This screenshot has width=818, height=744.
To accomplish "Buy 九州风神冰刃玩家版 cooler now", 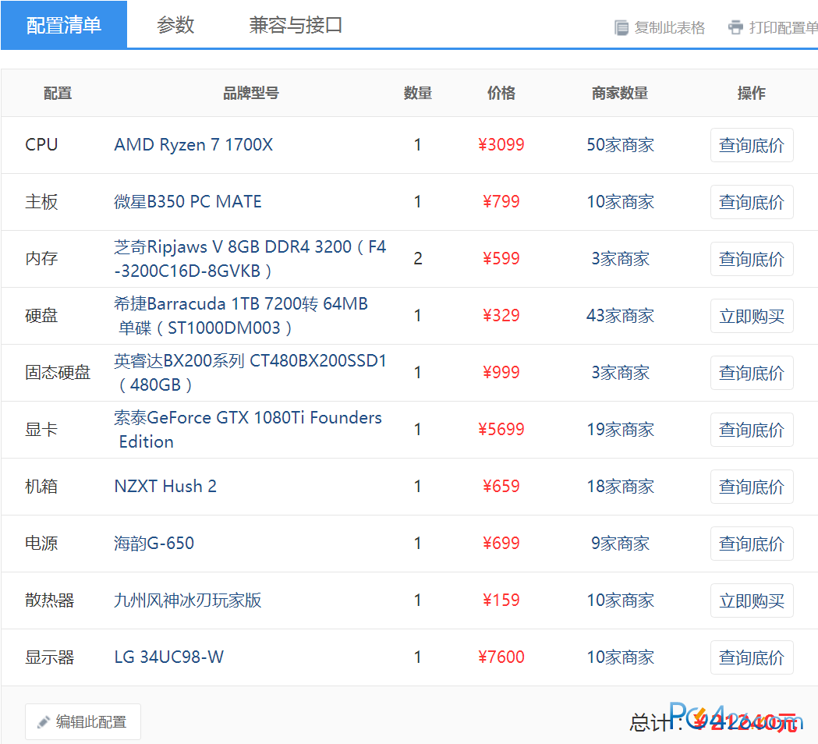I will click(x=752, y=600).
